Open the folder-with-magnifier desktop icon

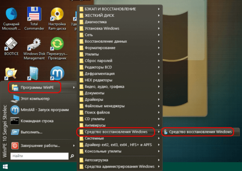coord(11,73)
